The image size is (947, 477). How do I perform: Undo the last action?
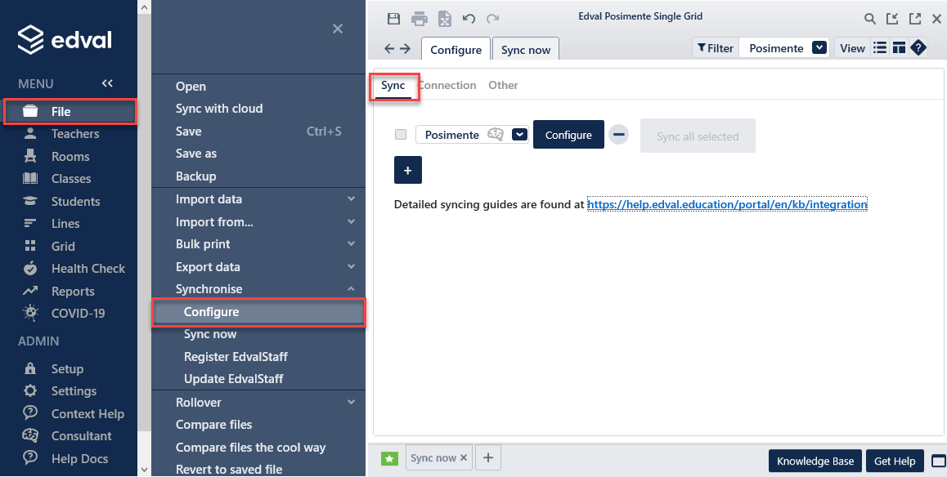pyautogui.click(x=469, y=19)
